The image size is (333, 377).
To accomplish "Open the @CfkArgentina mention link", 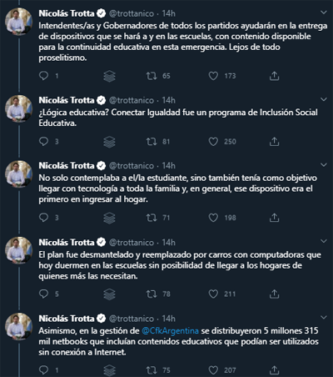I will click(x=170, y=331).
